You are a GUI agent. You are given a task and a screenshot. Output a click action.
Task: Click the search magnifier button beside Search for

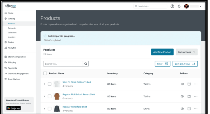pyautogui.click(x=86, y=64)
